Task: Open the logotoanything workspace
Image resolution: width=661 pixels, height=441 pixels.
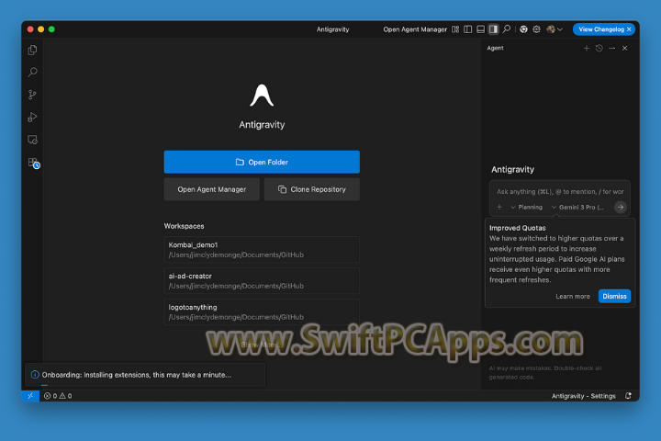Action: 262,312
